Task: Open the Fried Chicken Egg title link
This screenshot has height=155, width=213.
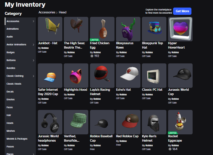Action: click(100, 45)
